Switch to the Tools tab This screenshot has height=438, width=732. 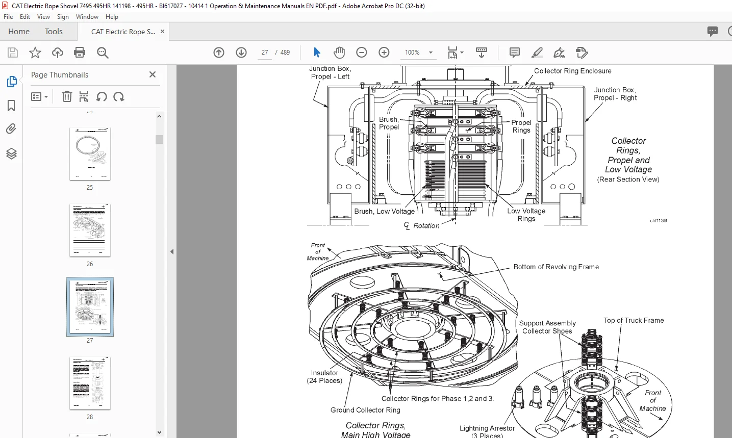point(54,32)
